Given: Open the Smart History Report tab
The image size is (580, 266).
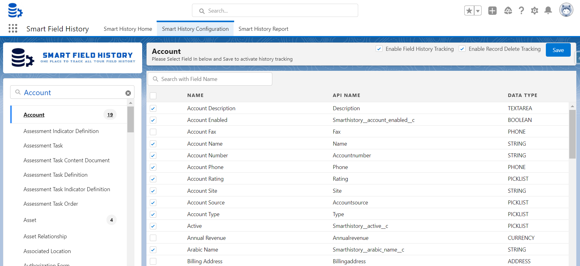Looking at the screenshot, I should click(x=263, y=29).
